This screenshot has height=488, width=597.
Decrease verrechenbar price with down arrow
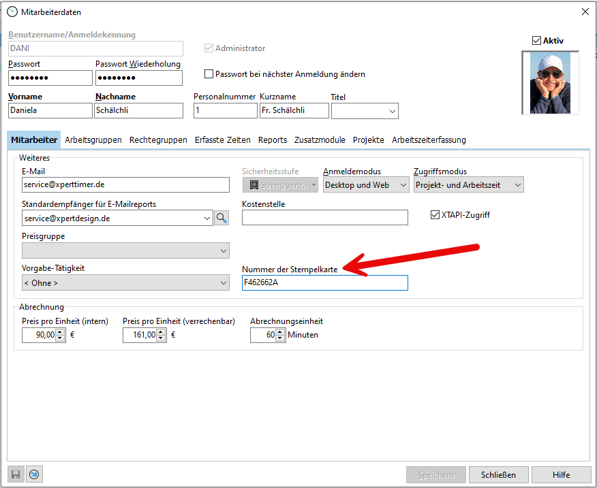point(161,338)
